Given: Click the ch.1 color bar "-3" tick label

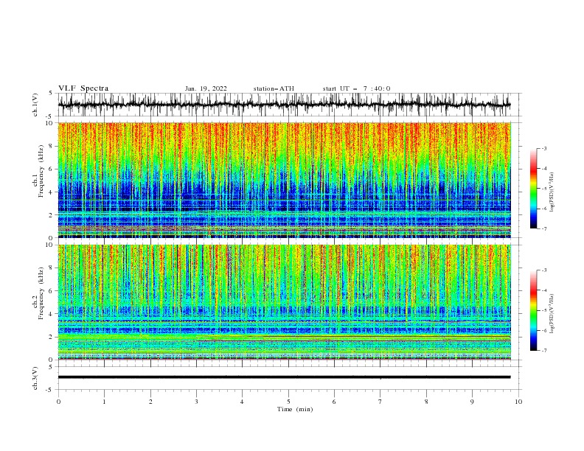Looking at the screenshot, I should (544, 148).
